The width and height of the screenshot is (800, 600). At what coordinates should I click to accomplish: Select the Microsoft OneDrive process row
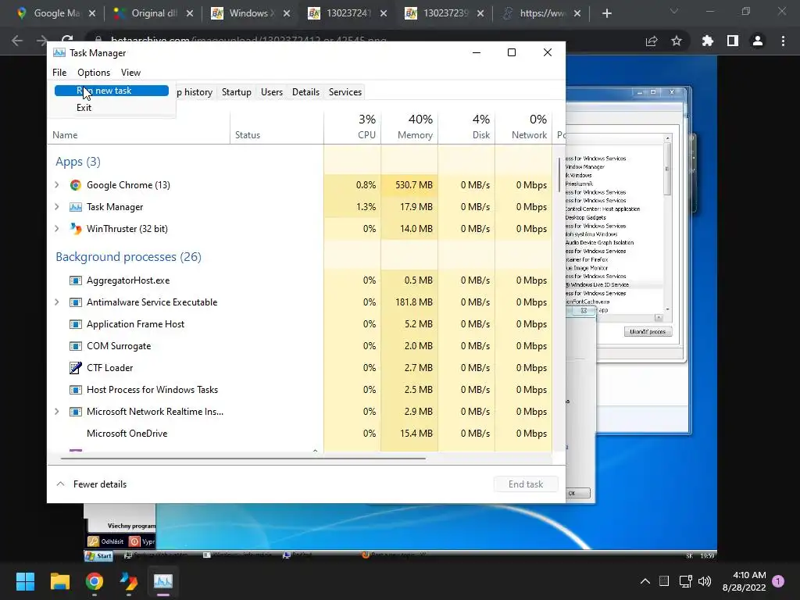coord(300,433)
